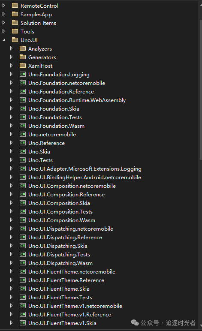Click the Solution Items folder icon

coord(15,23)
